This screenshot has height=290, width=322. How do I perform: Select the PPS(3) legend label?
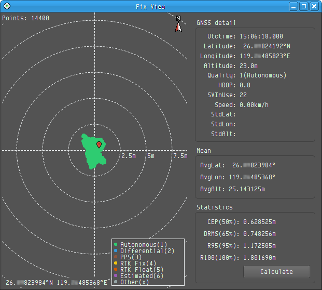click(131, 257)
